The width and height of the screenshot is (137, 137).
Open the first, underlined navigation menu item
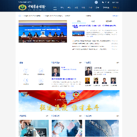click(55, 8)
